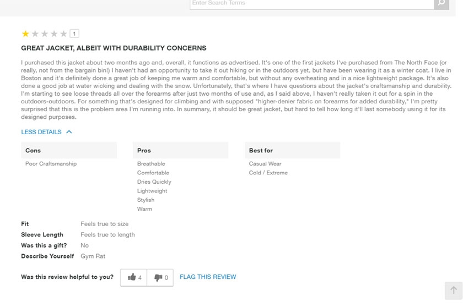463x308 pixels.
Task: Click the review title about durability concerns
Action: pos(114,48)
